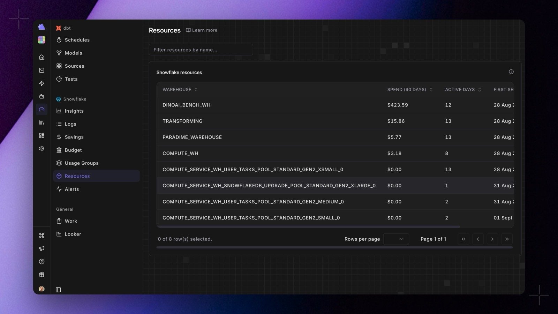Click the GEN2_MEDIUM_0 warehouse row

click(335, 202)
